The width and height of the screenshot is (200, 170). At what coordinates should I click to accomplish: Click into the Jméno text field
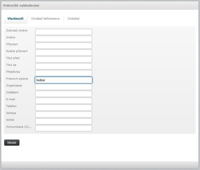(x=64, y=39)
